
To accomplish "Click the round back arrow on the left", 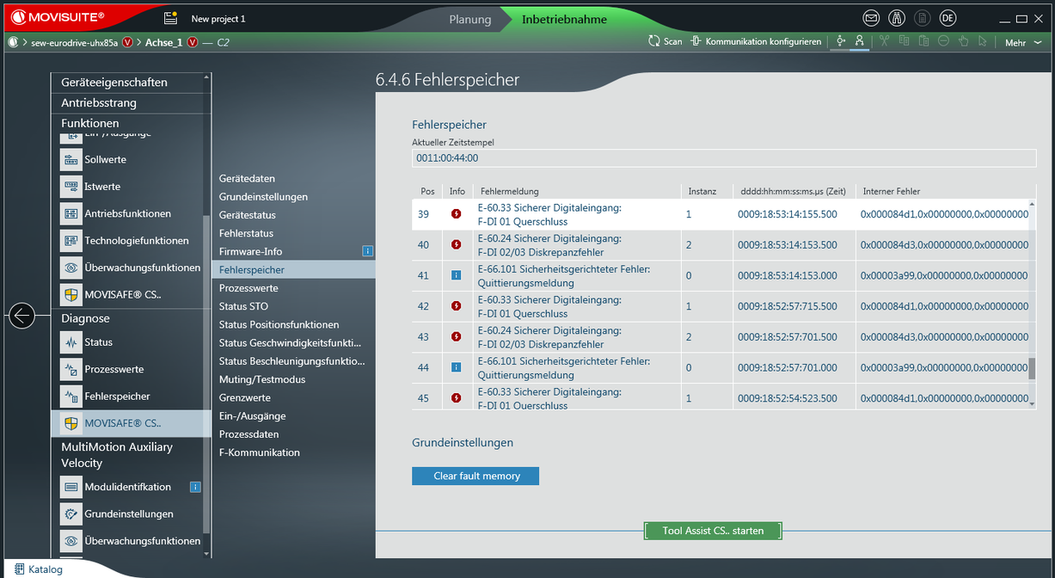I will pyautogui.click(x=21, y=316).
